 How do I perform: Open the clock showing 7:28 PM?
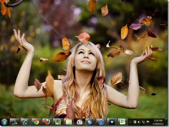pos(158,122)
